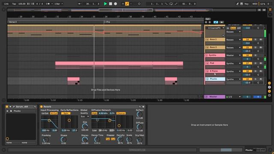Jump to next locator arrow
274x154 pixels.
210,22
